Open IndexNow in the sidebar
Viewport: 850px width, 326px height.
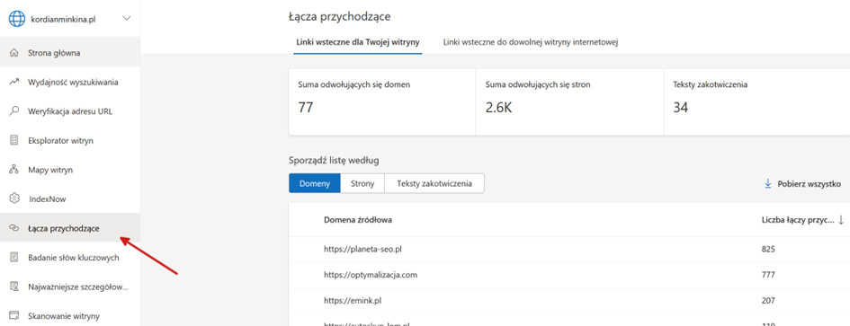(70, 199)
